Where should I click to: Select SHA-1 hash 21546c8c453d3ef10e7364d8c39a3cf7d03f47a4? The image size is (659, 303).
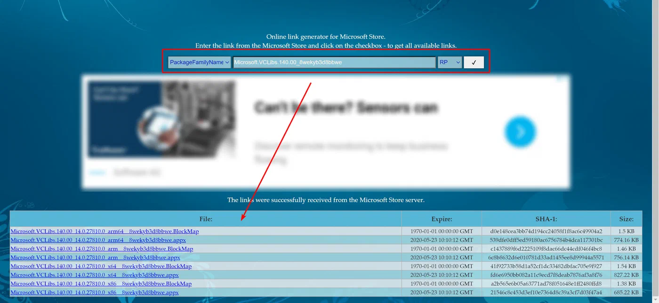tap(546, 292)
